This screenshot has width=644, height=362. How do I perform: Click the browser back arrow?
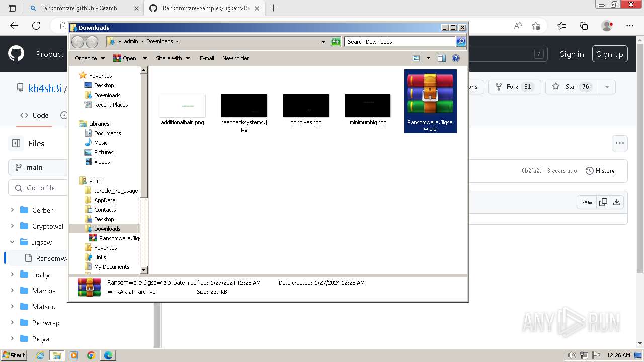(14, 26)
